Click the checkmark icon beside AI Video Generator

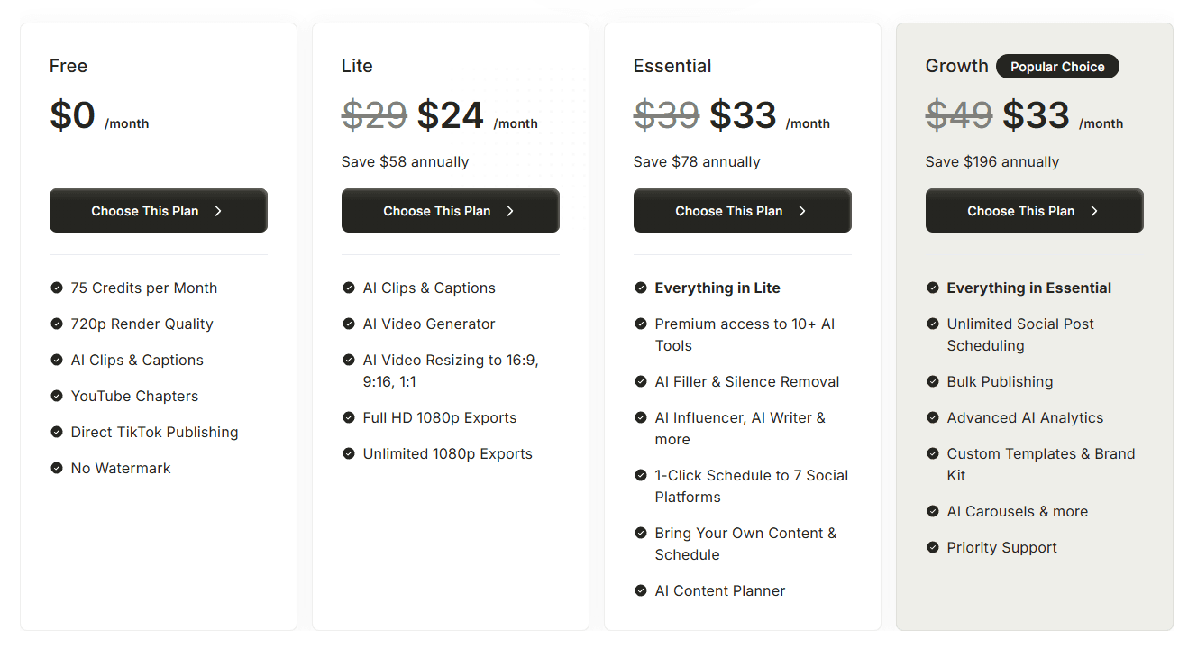pos(349,324)
